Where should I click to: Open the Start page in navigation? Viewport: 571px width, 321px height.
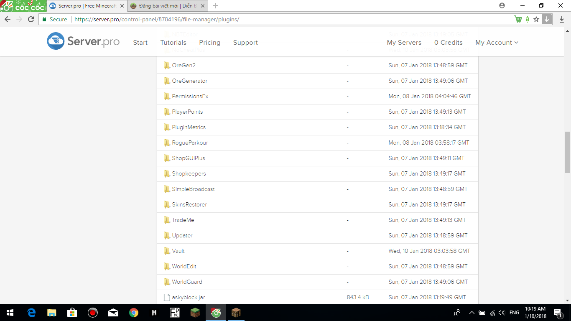click(140, 43)
